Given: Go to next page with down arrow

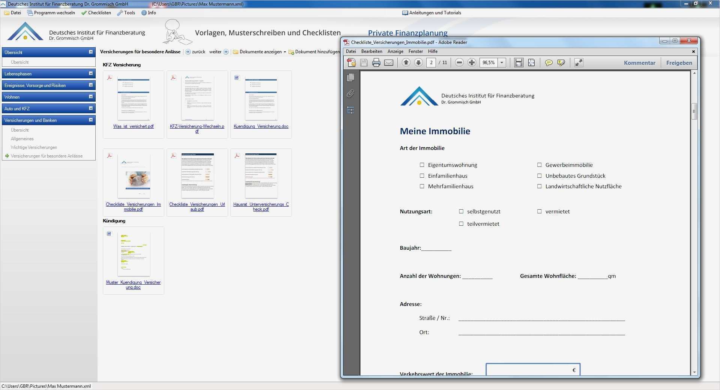Looking at the screenshot, I should pyautogui.click(x=418, y=63).
